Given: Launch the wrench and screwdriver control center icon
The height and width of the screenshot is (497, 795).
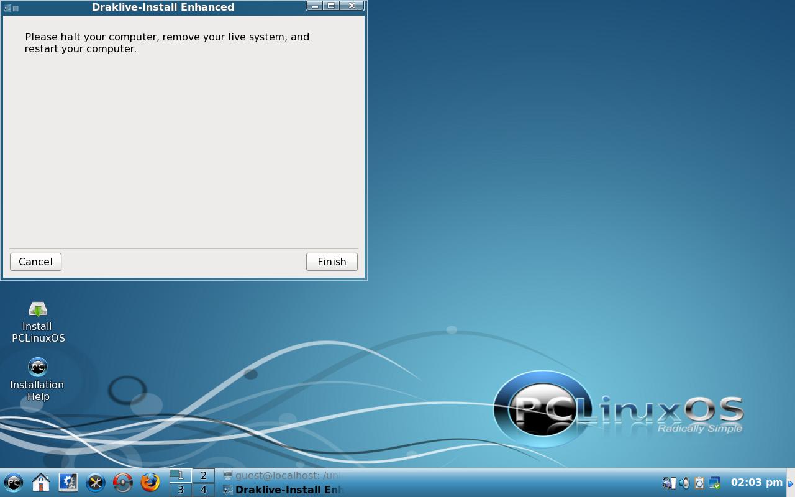Looking at the screenshot, I should [96, 483].
